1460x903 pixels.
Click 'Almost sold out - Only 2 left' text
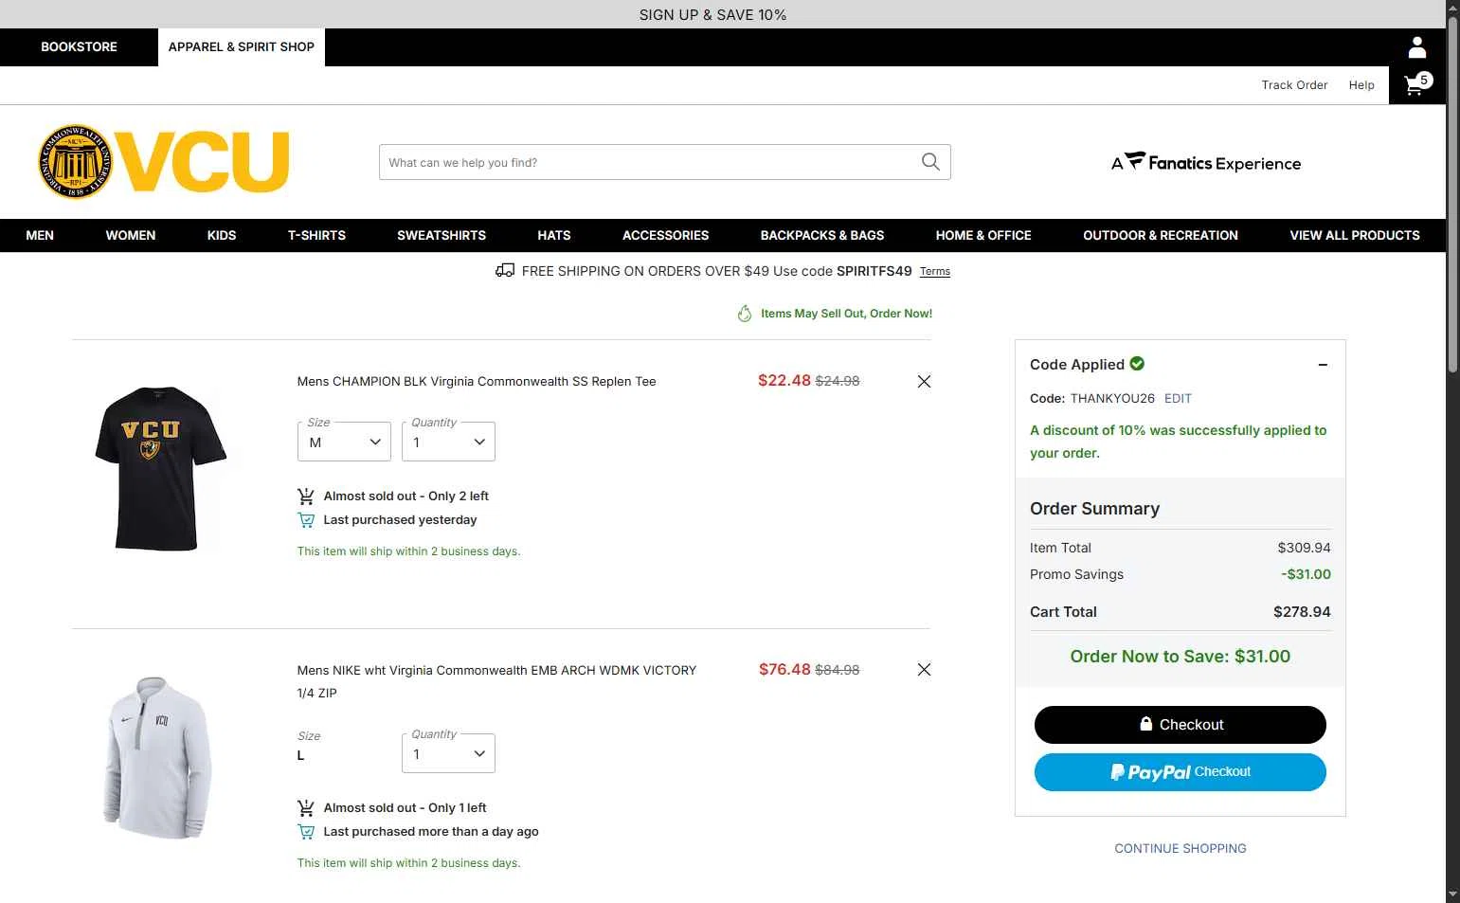[406, 497]
